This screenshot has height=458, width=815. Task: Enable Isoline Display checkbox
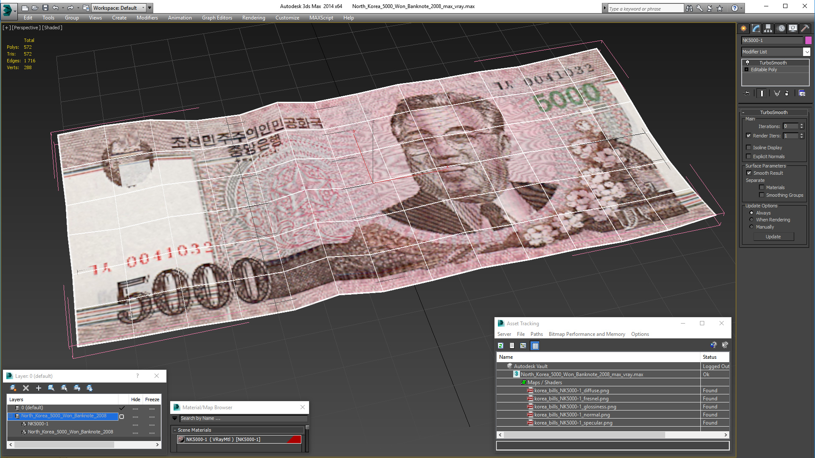click(749, 148)
